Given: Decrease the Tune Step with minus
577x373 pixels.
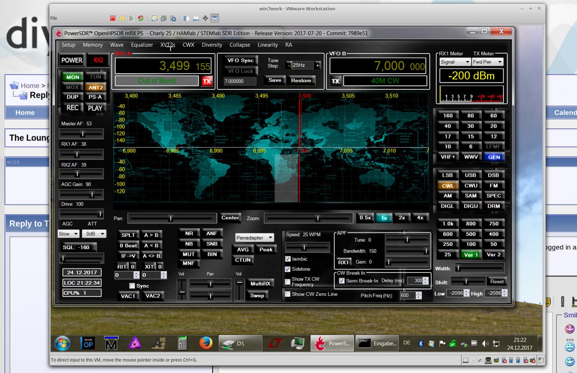Looking at the screenshot, I should point(289,65).
